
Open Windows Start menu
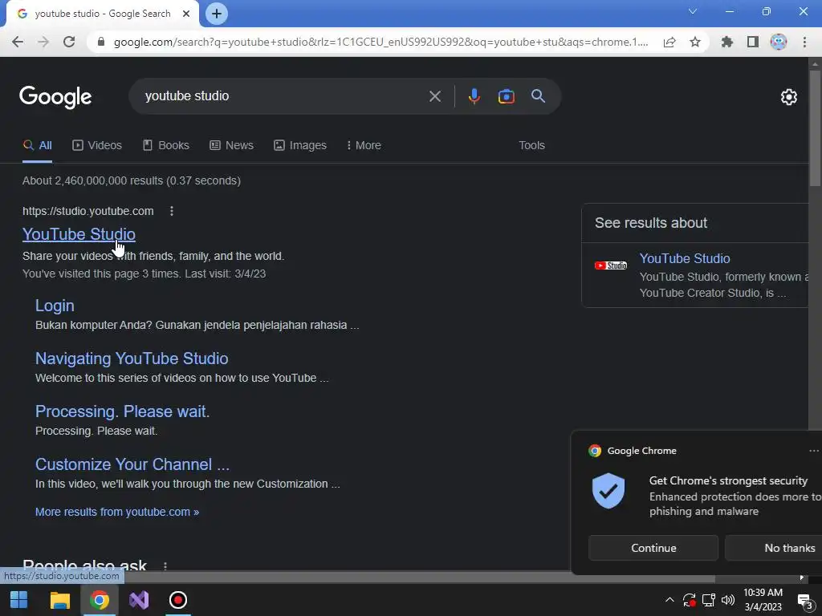click(19, 600)
